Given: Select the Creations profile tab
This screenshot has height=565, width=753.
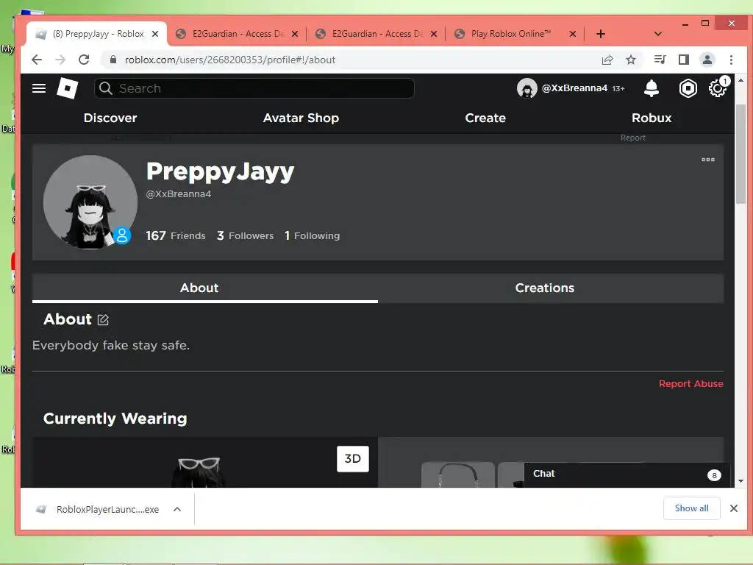Looking at the screenshot, I should pos(550,288).
